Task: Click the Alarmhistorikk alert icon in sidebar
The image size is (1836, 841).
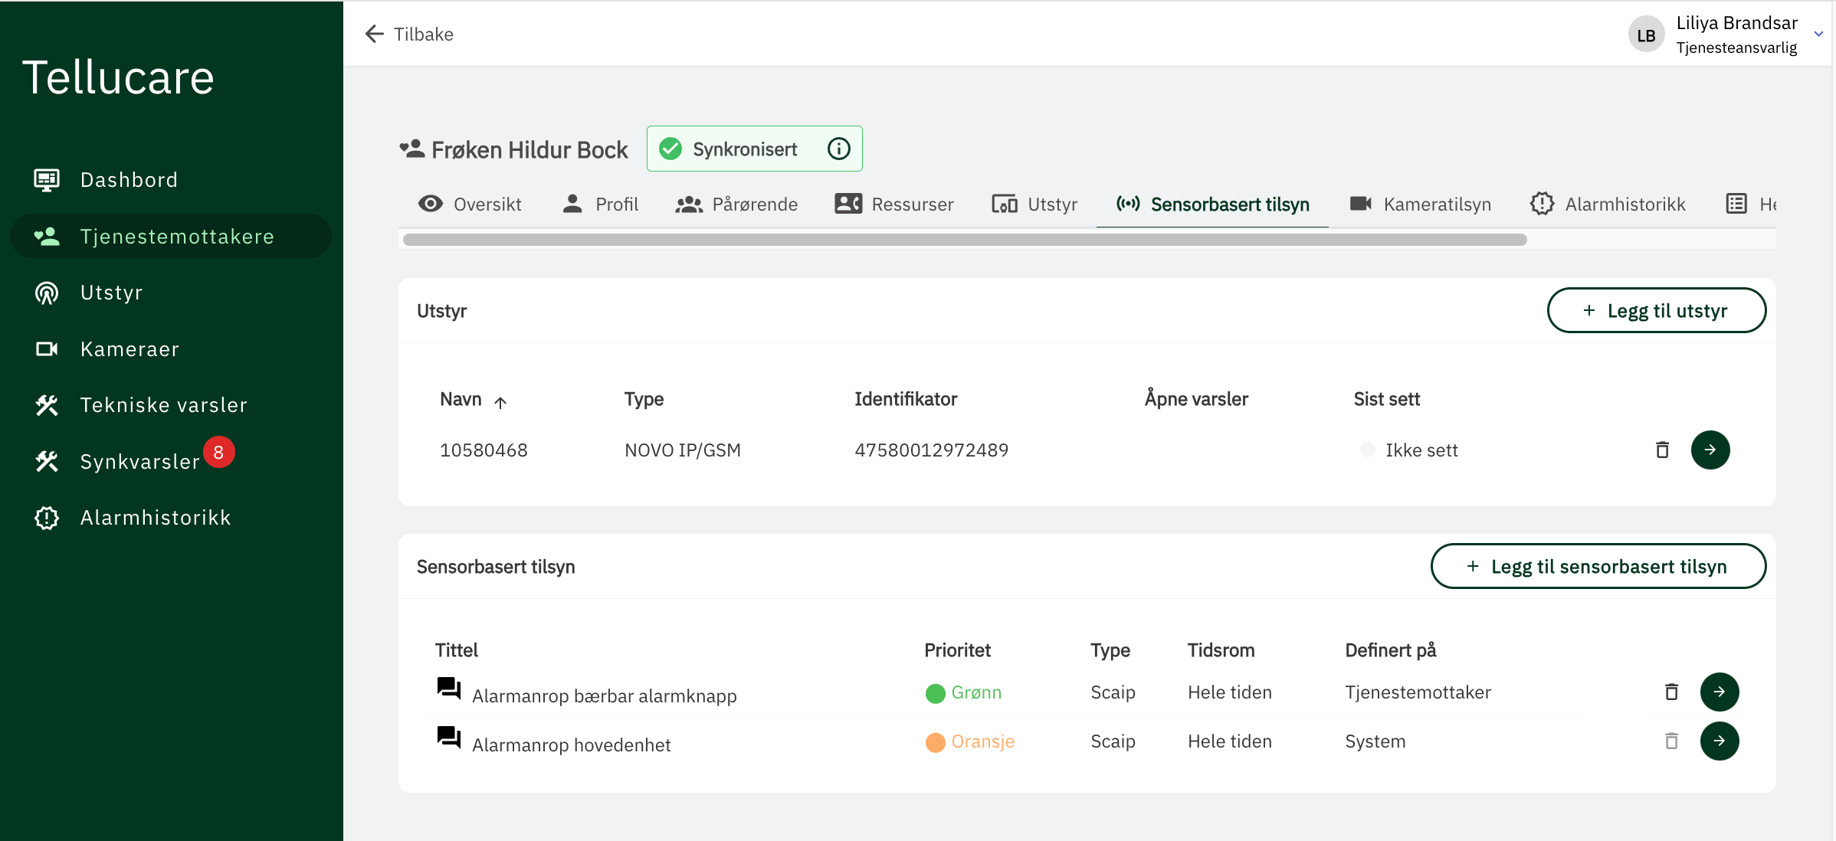Action: click(47, 518)
